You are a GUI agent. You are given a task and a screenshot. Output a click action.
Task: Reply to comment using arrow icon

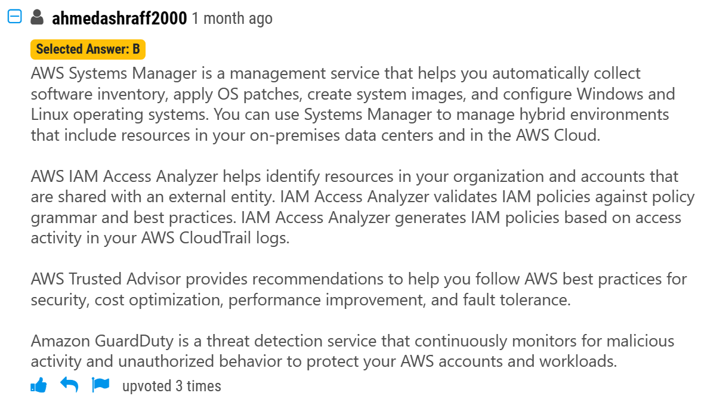click(69, 385)
